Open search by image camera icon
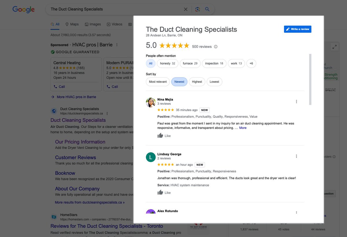This screenshot has width=347, height=237. tap(198, 9)
